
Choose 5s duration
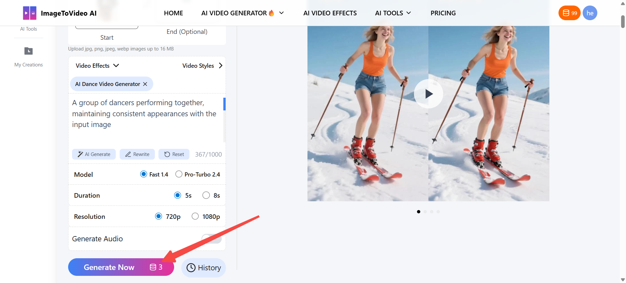coord(178,195)
